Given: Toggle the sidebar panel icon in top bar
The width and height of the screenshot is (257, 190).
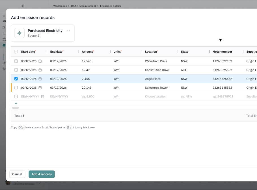Looking at the screenshot, I should 23,6.
